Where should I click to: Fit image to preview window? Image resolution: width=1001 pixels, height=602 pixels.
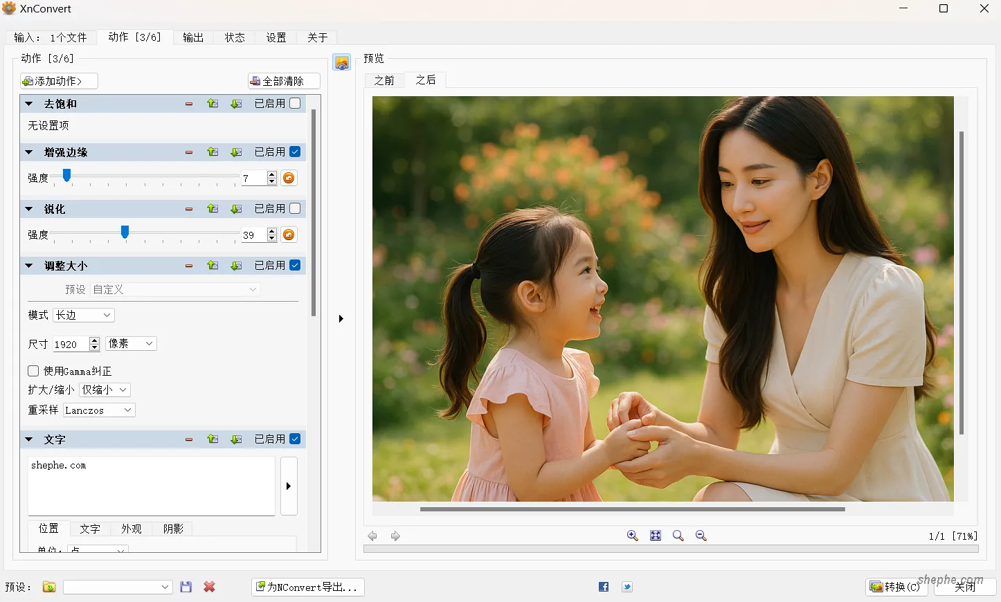pos(655,535)
